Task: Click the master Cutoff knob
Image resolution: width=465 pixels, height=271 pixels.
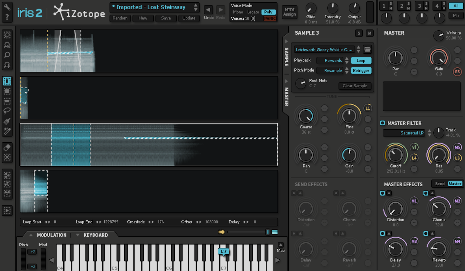Action: pyautogui.click(x=396, y=155)
